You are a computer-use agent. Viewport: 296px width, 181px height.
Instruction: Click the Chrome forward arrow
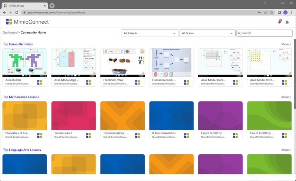click(x=11, y=13)
